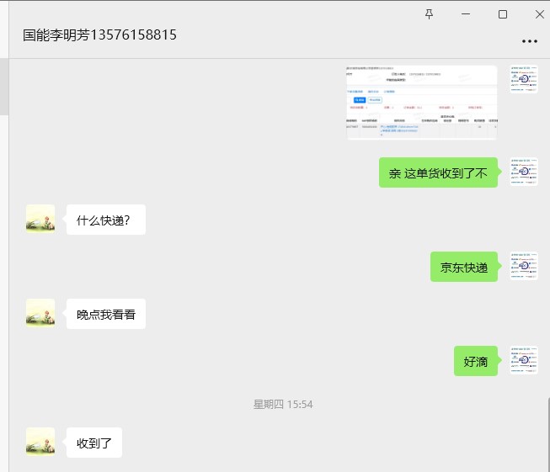Close the chat window
550x472 pixels.
pyautogui.click(x=539, y=14)
